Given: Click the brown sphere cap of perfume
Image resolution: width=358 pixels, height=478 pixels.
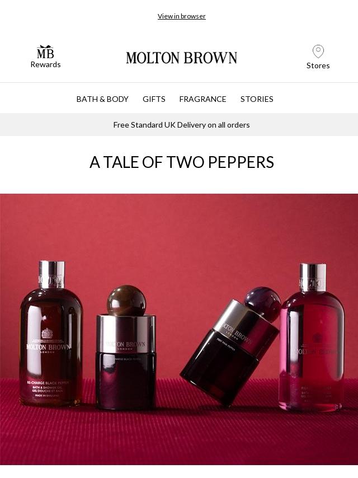Looking at the screenshot, I should coord(126,300).
